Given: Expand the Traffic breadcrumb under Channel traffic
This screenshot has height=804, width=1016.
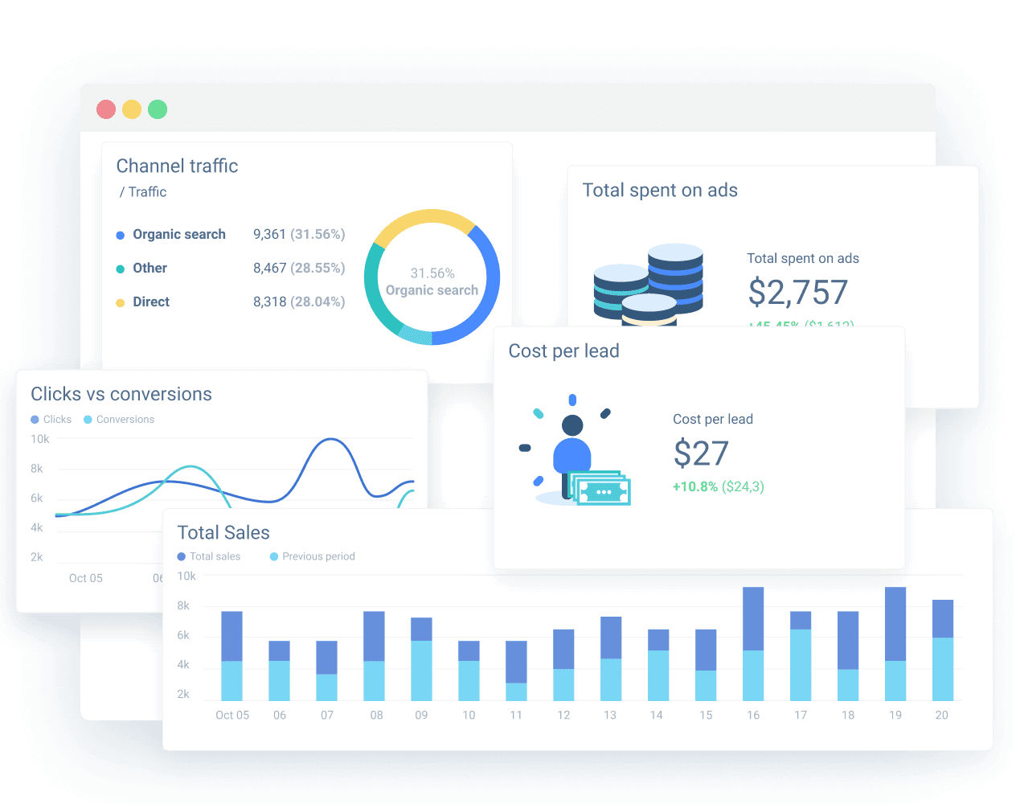Looking at the screenshot, I should pos(145,191).
